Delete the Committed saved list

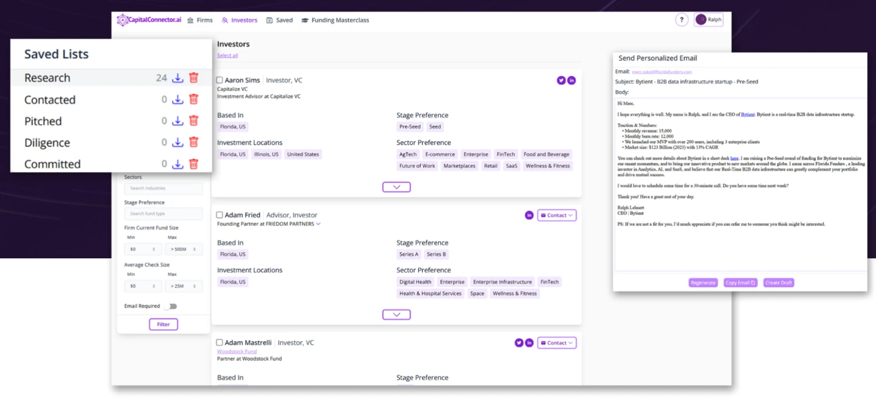[193, 164]
